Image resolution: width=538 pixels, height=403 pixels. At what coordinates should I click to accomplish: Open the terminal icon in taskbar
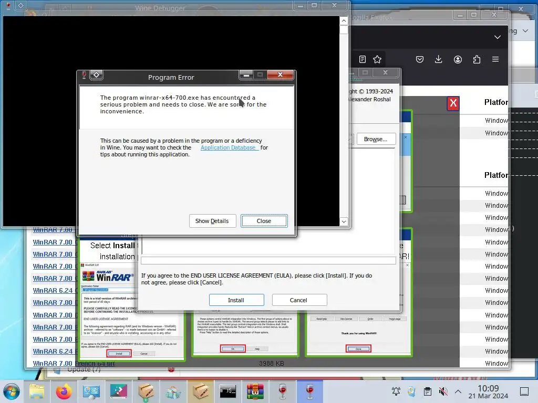tap(228, 391)
